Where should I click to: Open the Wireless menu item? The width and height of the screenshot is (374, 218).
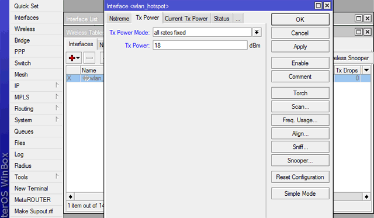click(x=36, y=29)
